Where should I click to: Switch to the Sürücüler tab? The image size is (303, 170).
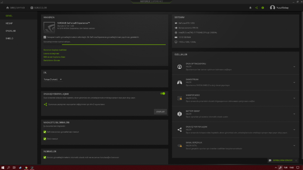(39, 8)
